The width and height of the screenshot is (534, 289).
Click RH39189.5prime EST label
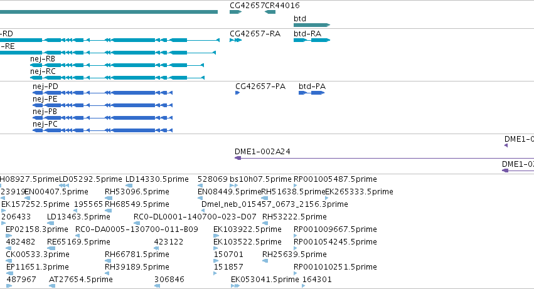pos(137,267)
